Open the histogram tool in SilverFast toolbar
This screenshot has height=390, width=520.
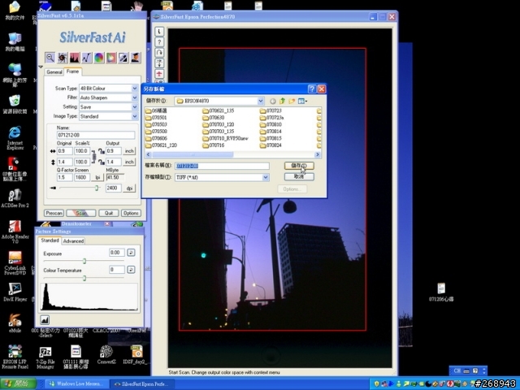coord(75,58)
